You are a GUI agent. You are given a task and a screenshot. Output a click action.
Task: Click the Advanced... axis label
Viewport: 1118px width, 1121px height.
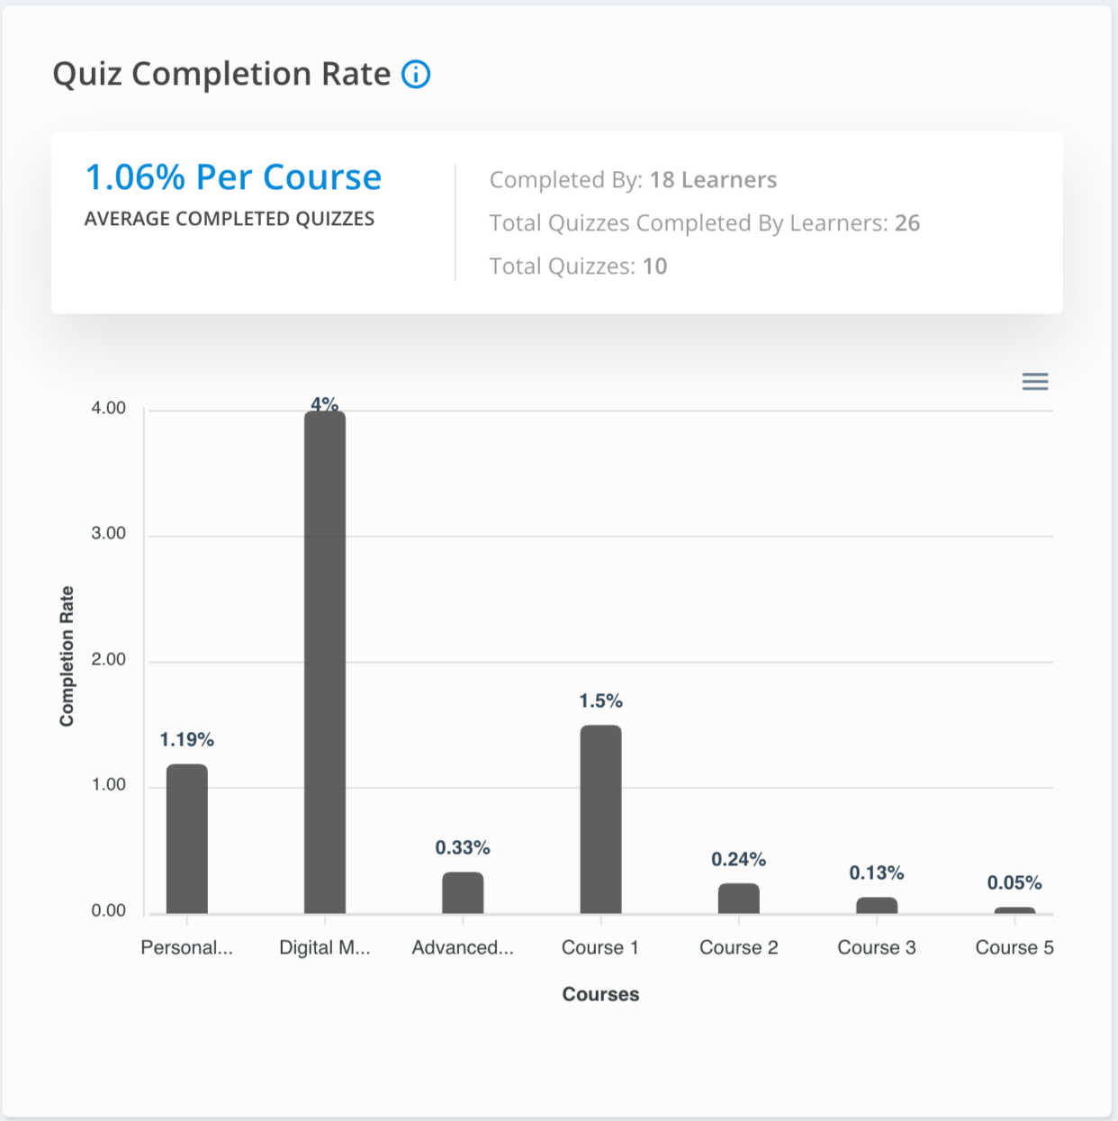click(463, 947)
